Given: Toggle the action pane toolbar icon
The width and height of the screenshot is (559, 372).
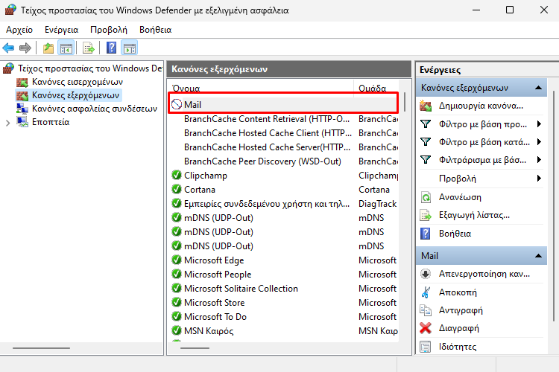Looking at the screenshot, I should 130,48.
